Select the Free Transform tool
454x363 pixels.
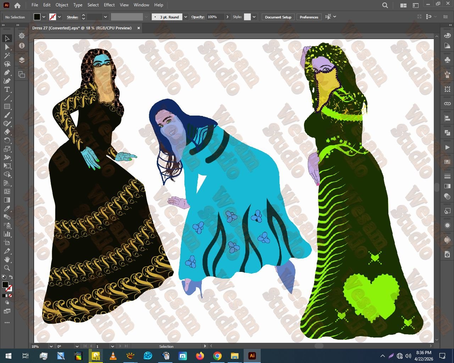tap(7, 166)
